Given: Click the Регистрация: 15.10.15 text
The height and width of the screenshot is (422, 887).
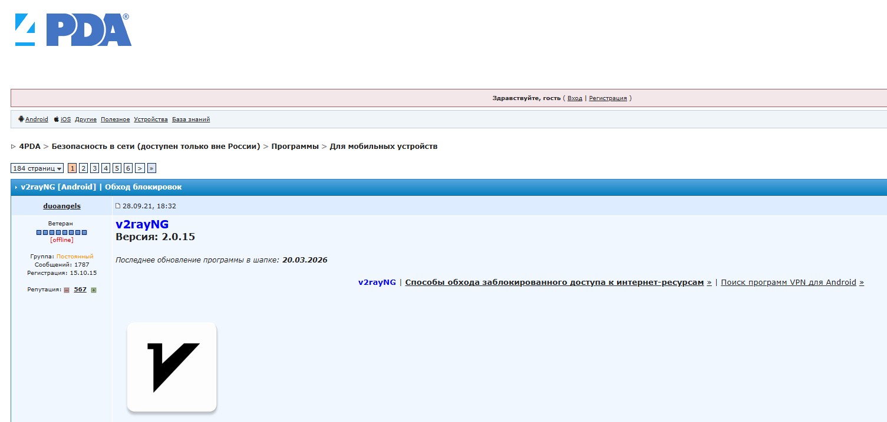Looking at the screenshot, I should 62,273.
